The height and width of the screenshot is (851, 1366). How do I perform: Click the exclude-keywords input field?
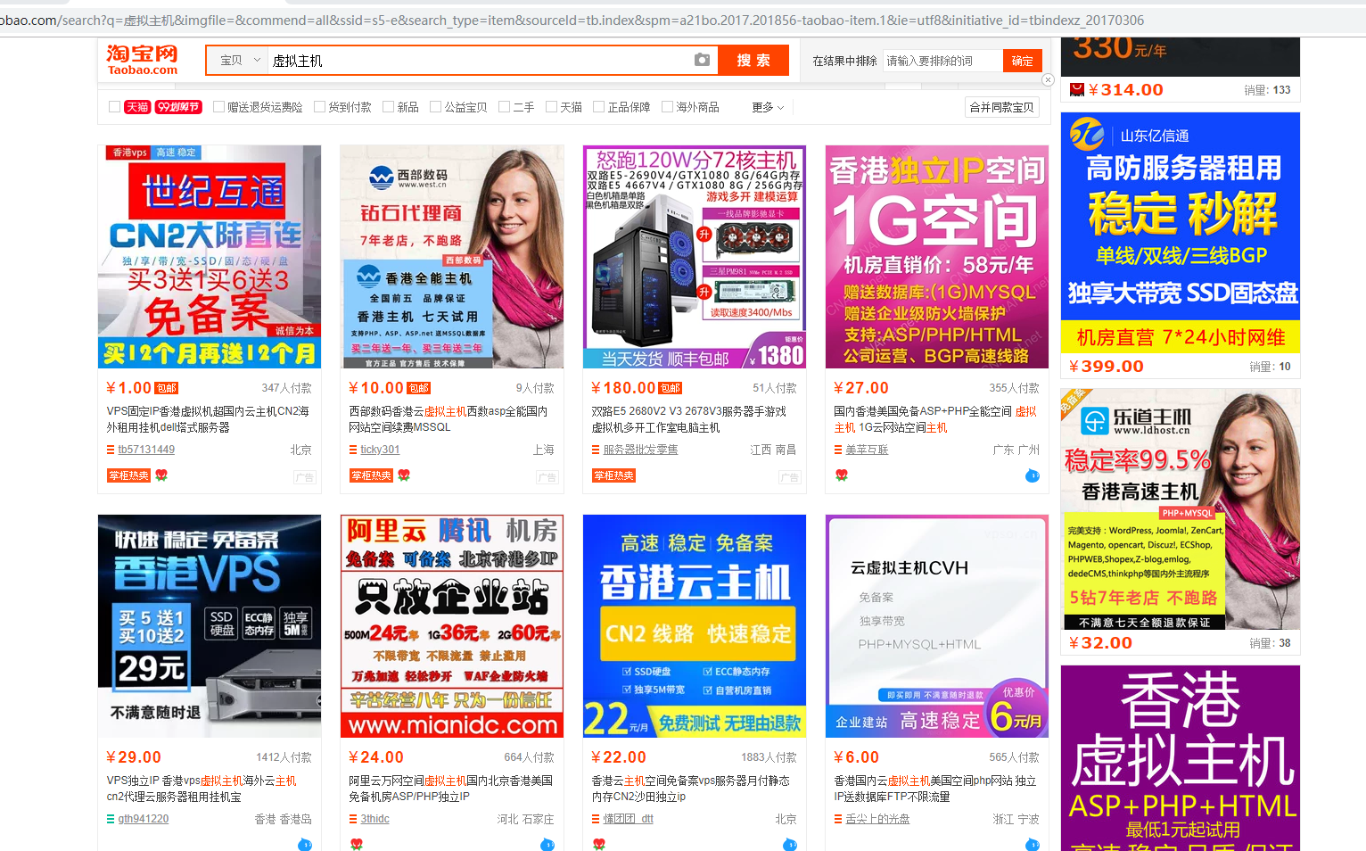point(941,61)
